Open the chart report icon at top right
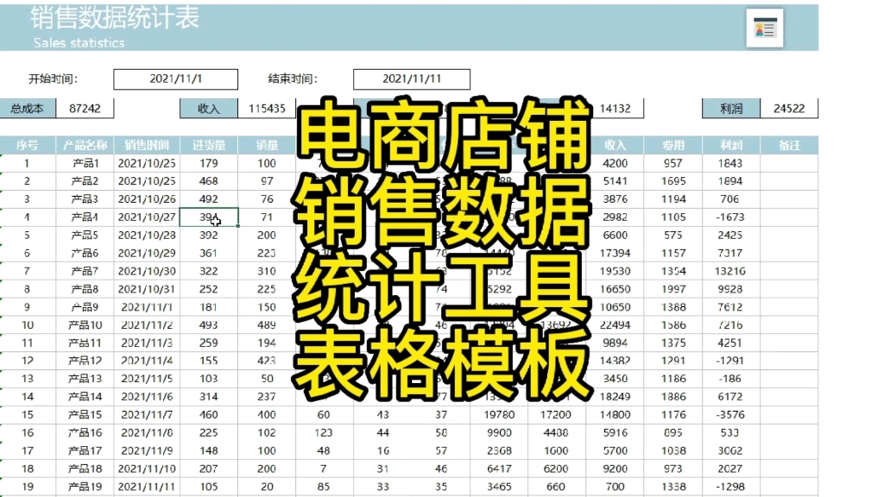Screen dimensions: 884x497 [x=763, y=28]
